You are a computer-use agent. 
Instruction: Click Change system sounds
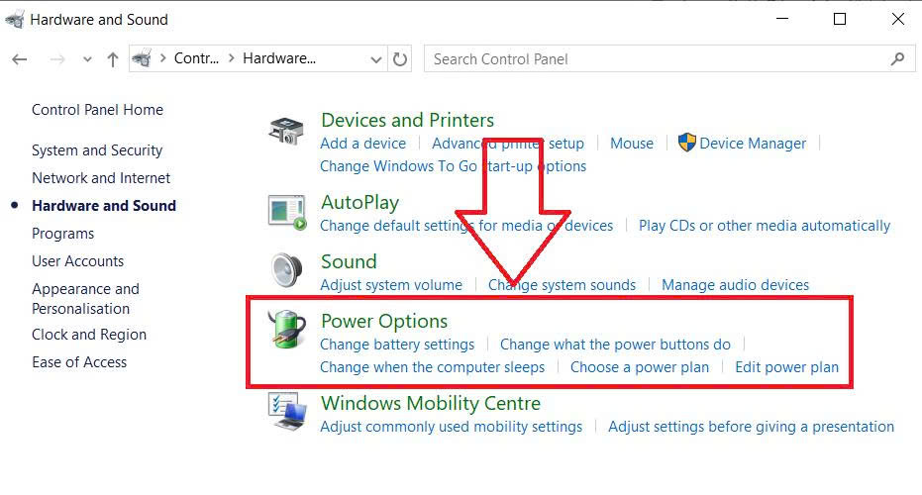coord(562,285)
